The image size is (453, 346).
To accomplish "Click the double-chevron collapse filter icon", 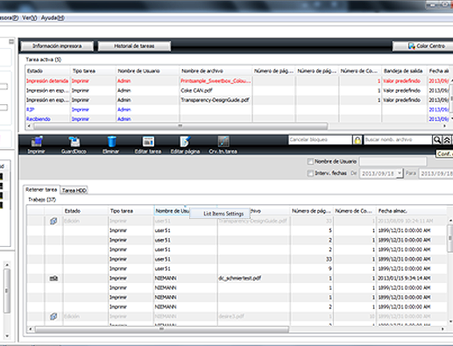I will [447, 140].
